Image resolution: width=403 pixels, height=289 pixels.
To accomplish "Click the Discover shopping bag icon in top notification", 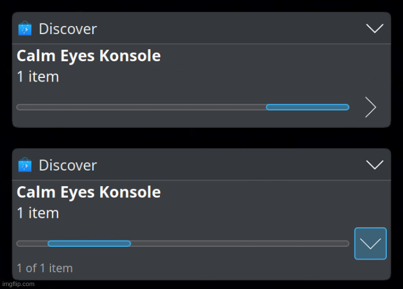I will (25, 28).
